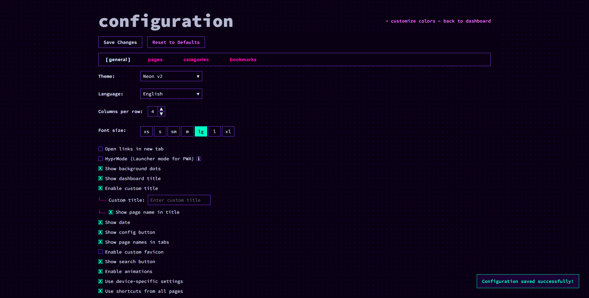Decrease columns per row with down arrow
The image size is (589, 298).
click(161, 114)
